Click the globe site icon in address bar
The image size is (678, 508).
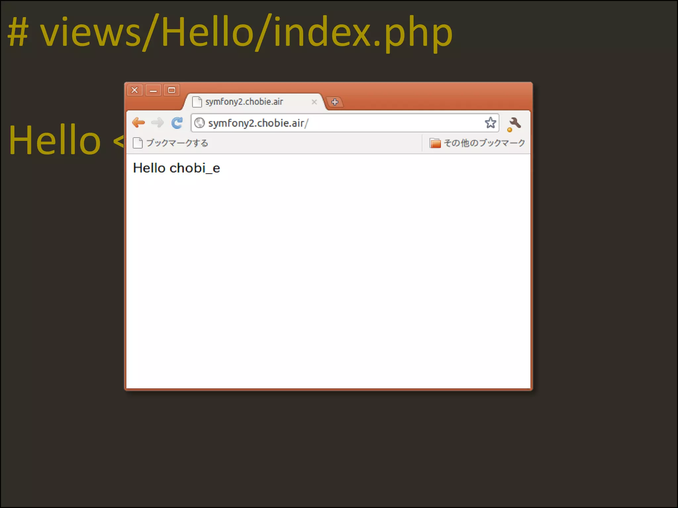tap(199, 123)
